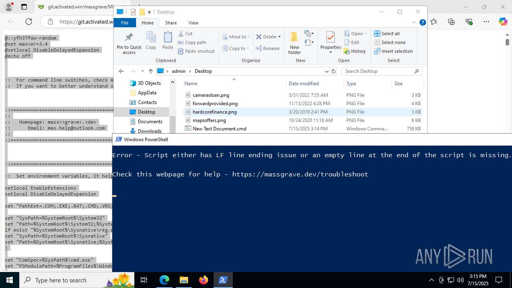
Task: Collapse the Explorer ribbon chevron
Action: [414, 23]
